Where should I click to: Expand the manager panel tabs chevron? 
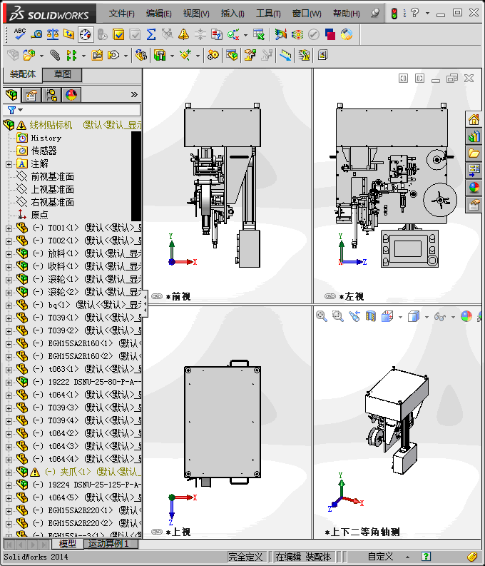point(134,95)
